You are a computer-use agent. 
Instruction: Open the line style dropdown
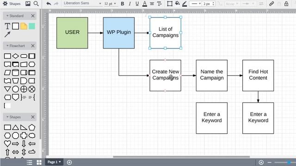[x=196, y=4]
